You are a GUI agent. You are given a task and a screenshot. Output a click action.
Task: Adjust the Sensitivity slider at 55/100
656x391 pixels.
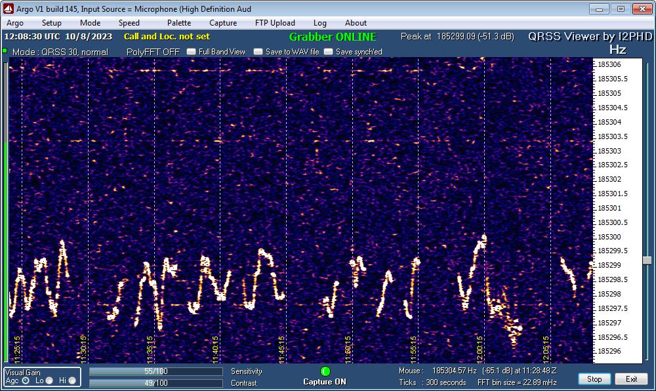click(x=155, y=371)
